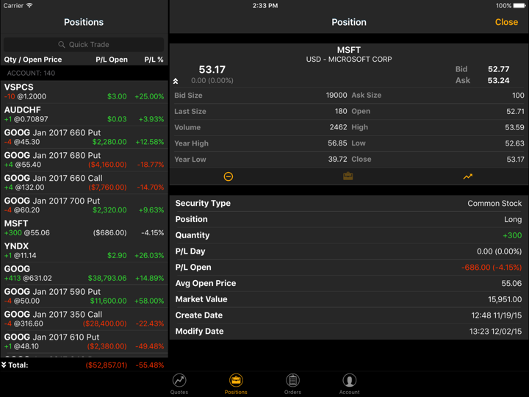Go to the Account tab

pyautogui.click(x=349, y=384)
